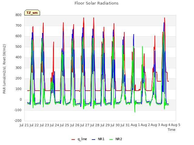Click the 200 y-axis tick label

tap(18, 79)
